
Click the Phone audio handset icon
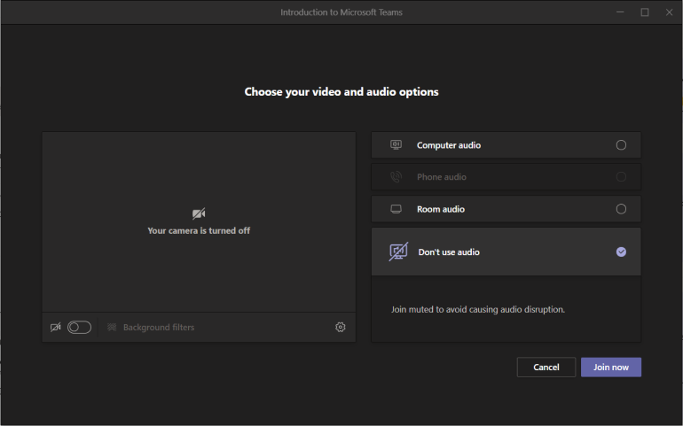[396, 176]
